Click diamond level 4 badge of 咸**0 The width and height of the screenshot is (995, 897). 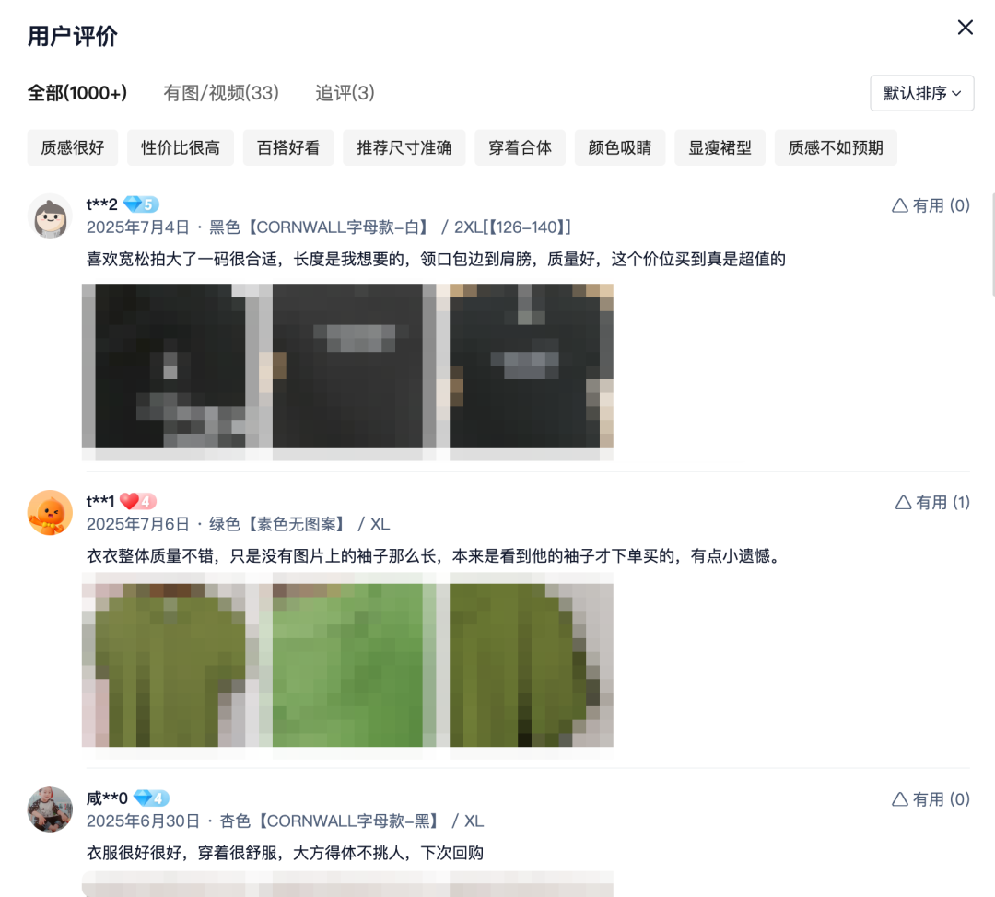151,798
